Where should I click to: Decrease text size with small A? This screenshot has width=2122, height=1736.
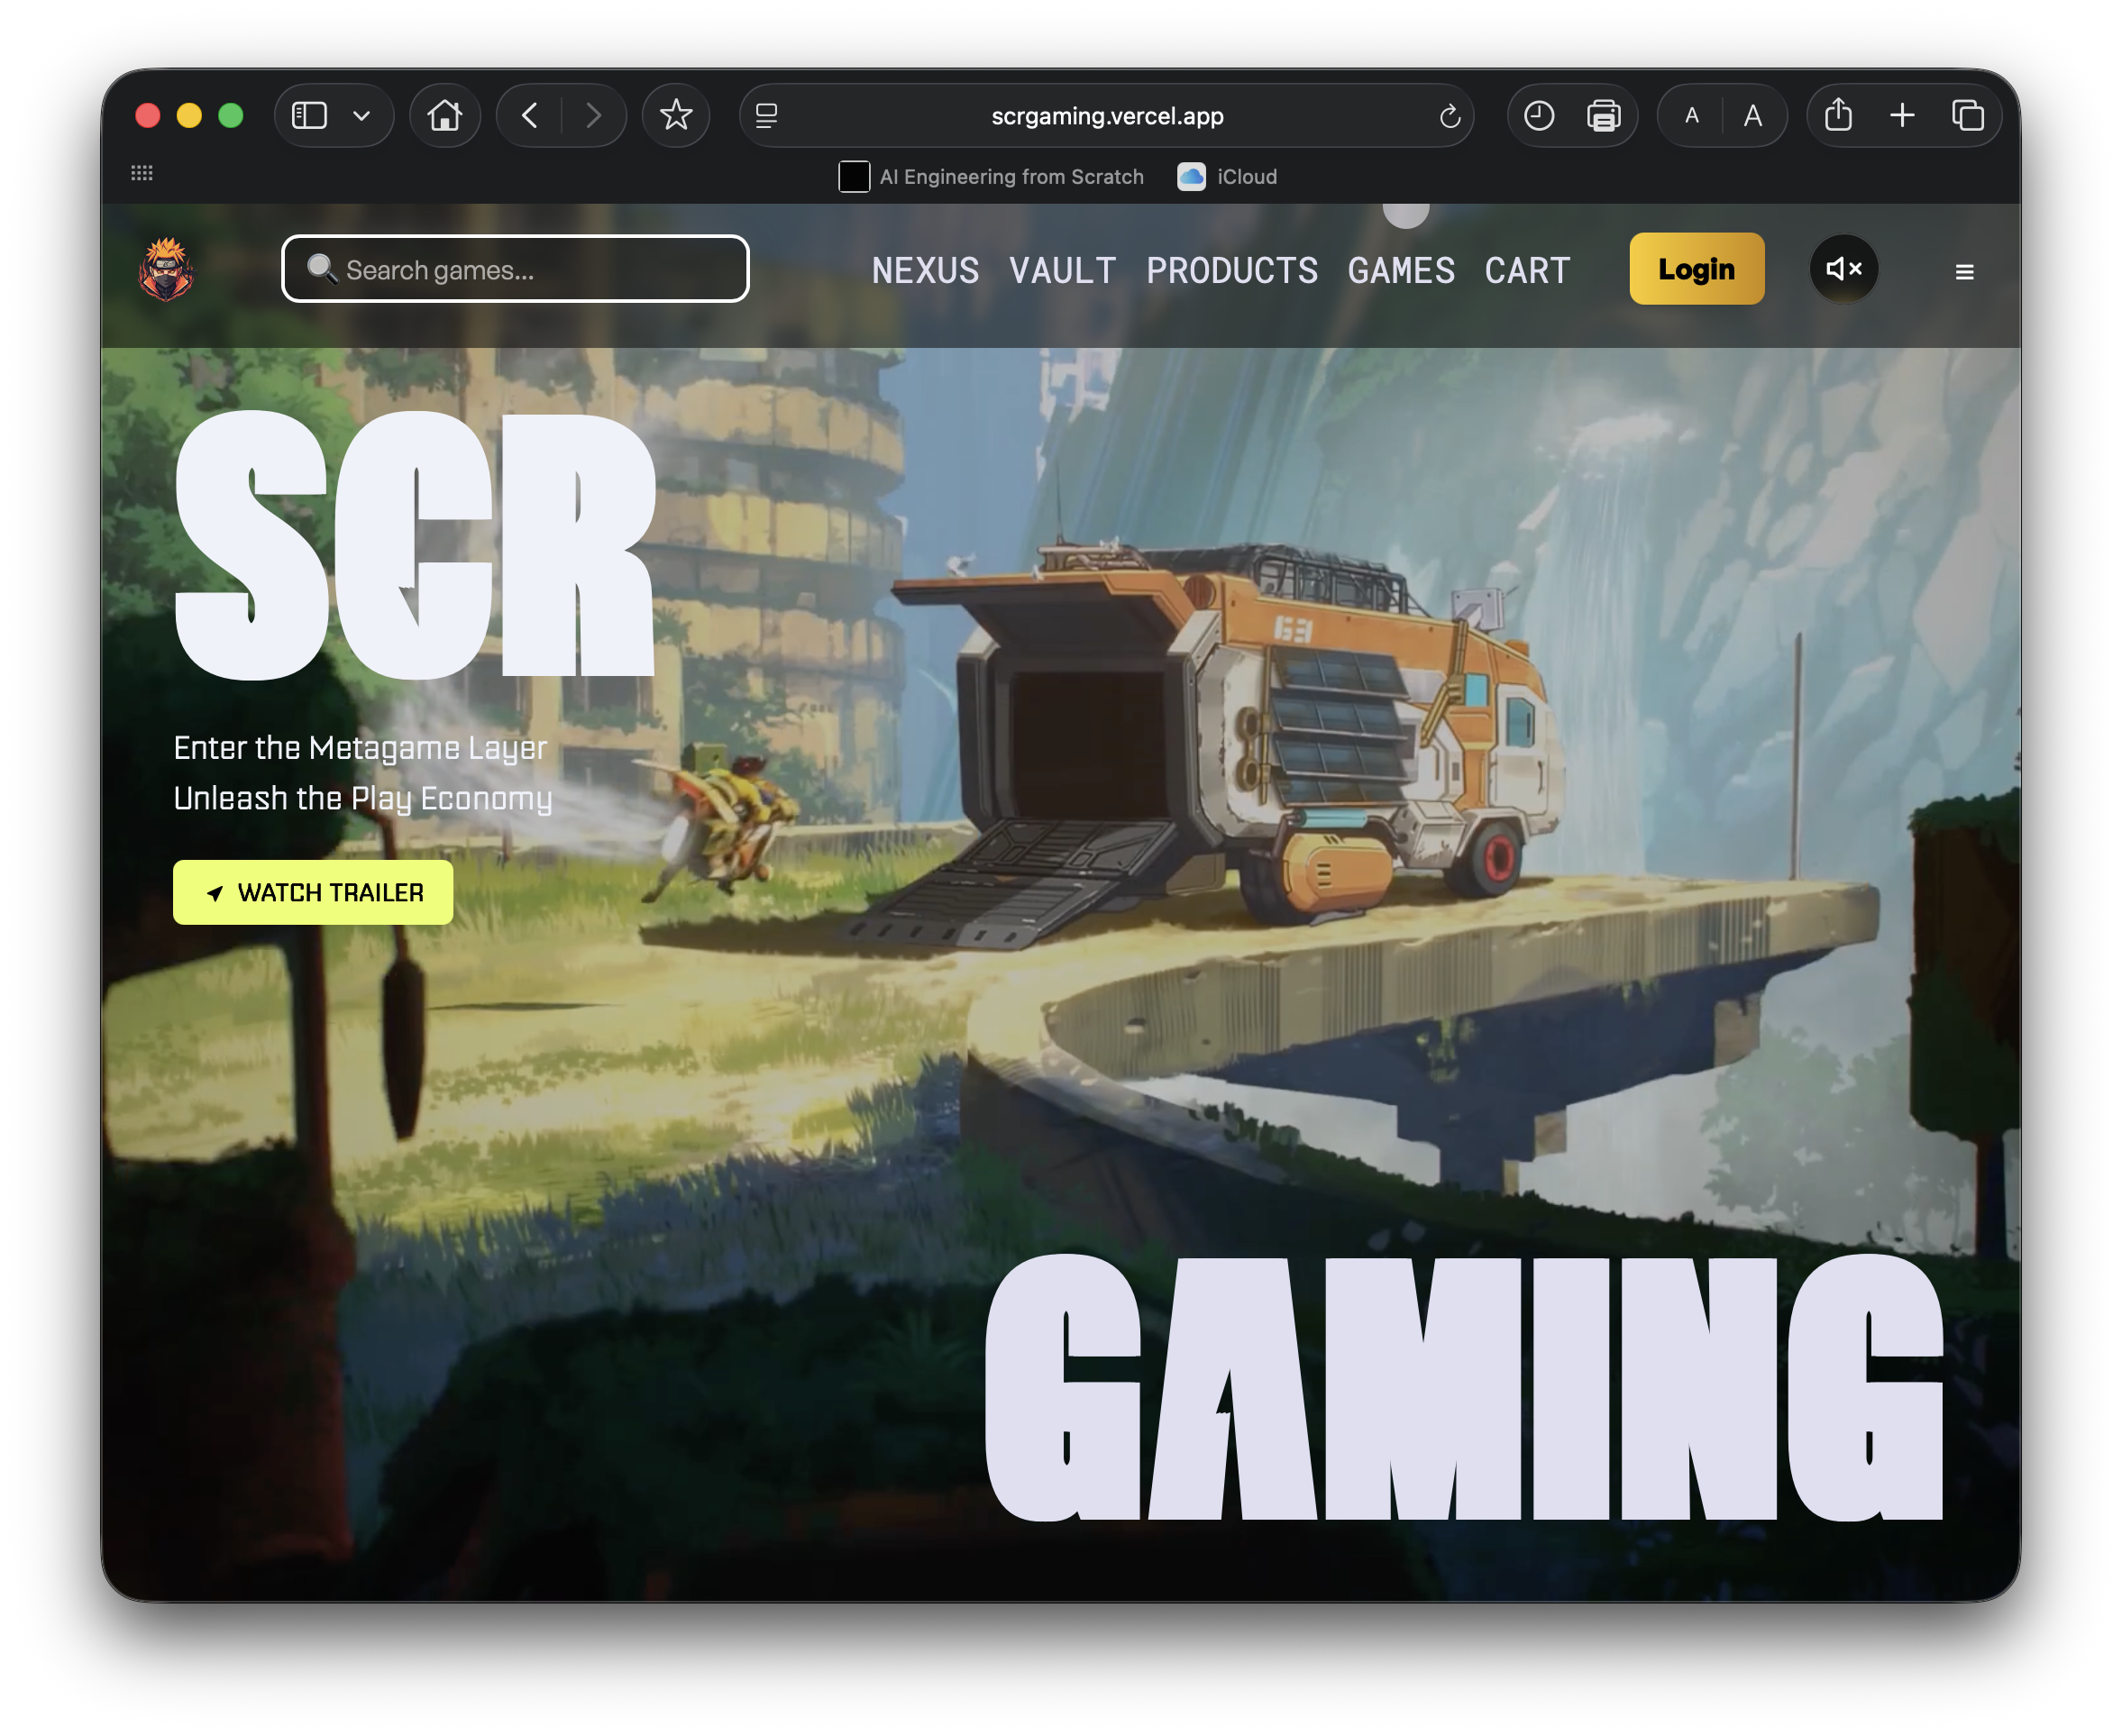click(x=1692, y=116)
